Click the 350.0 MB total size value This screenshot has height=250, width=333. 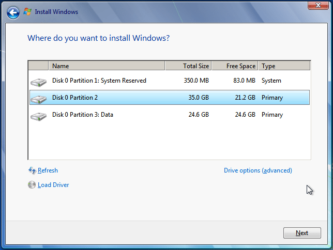pos(196,81)
